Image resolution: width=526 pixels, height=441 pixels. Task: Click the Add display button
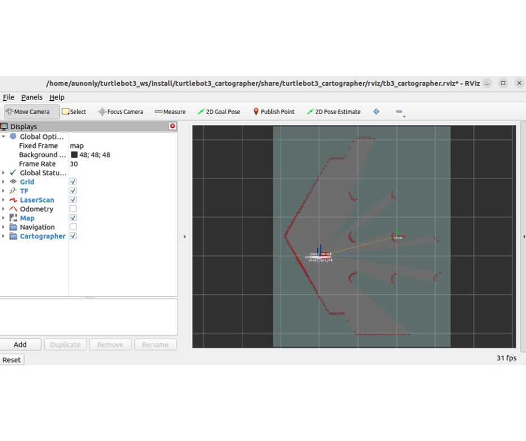click(x=20, y=345)
